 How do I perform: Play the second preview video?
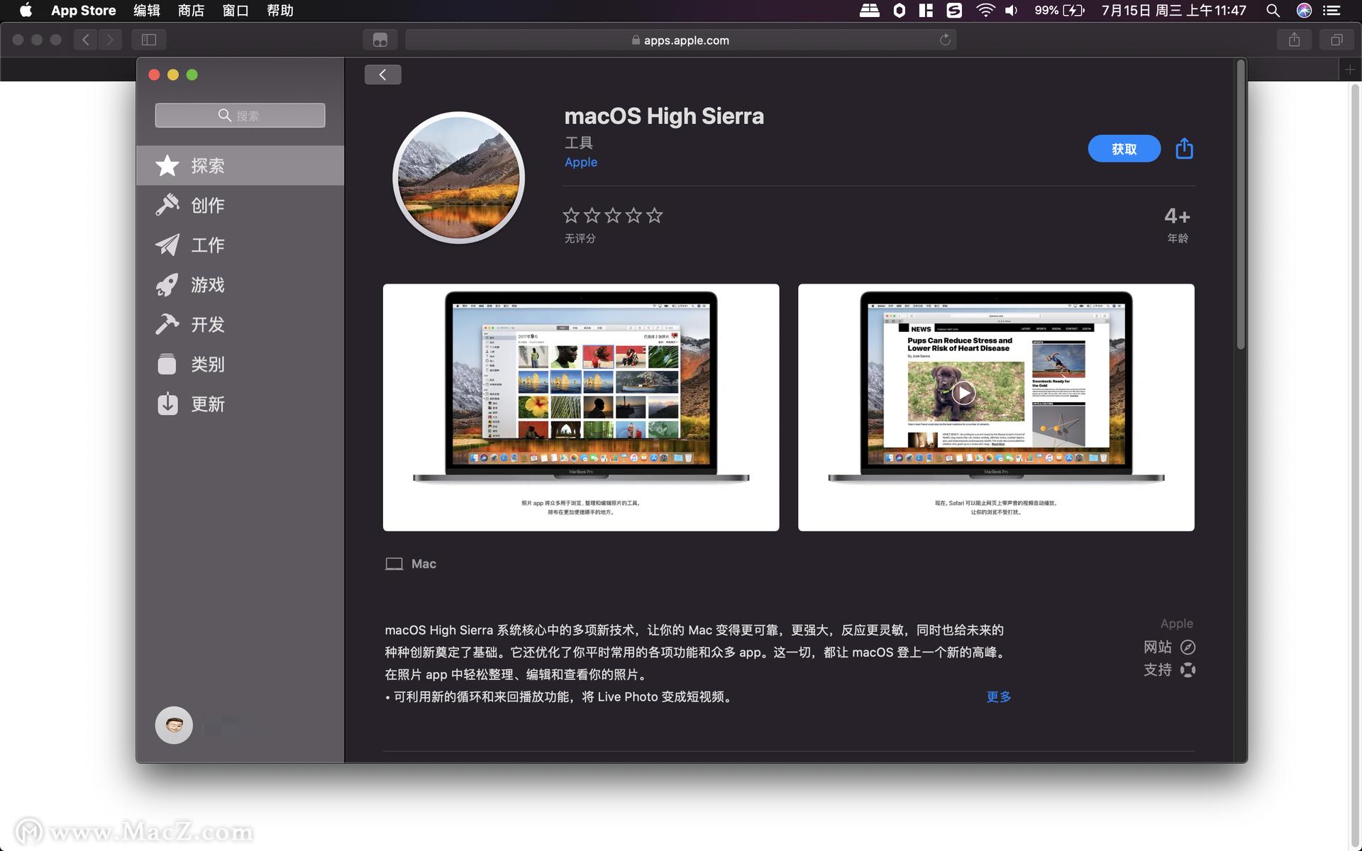click(963, 392)
